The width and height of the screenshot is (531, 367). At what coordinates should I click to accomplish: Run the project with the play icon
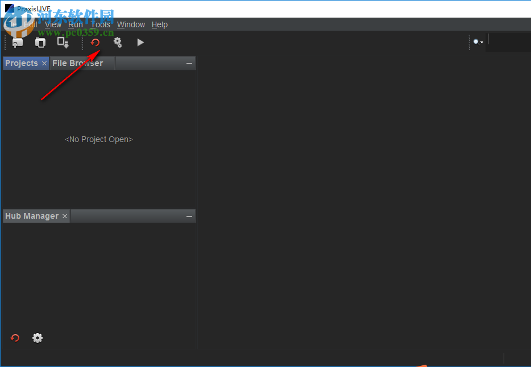(140, 42)
